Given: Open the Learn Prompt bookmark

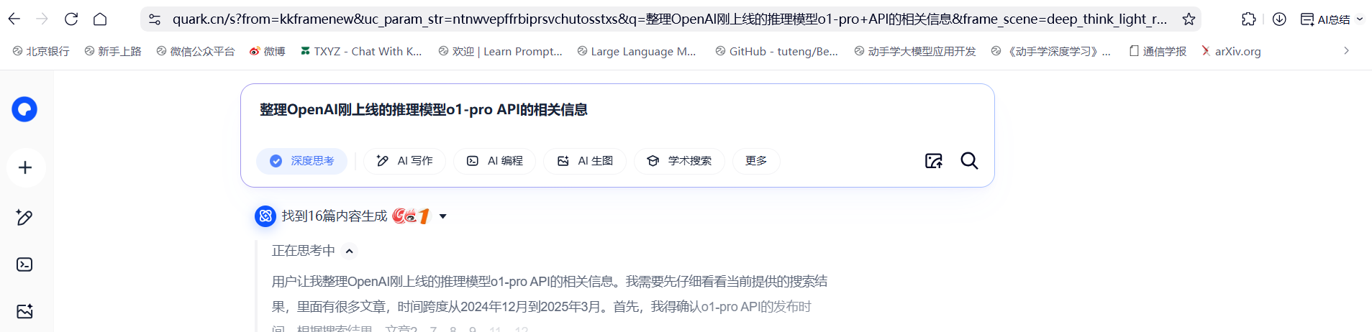Looking at the screenshot, I should 501,51.
